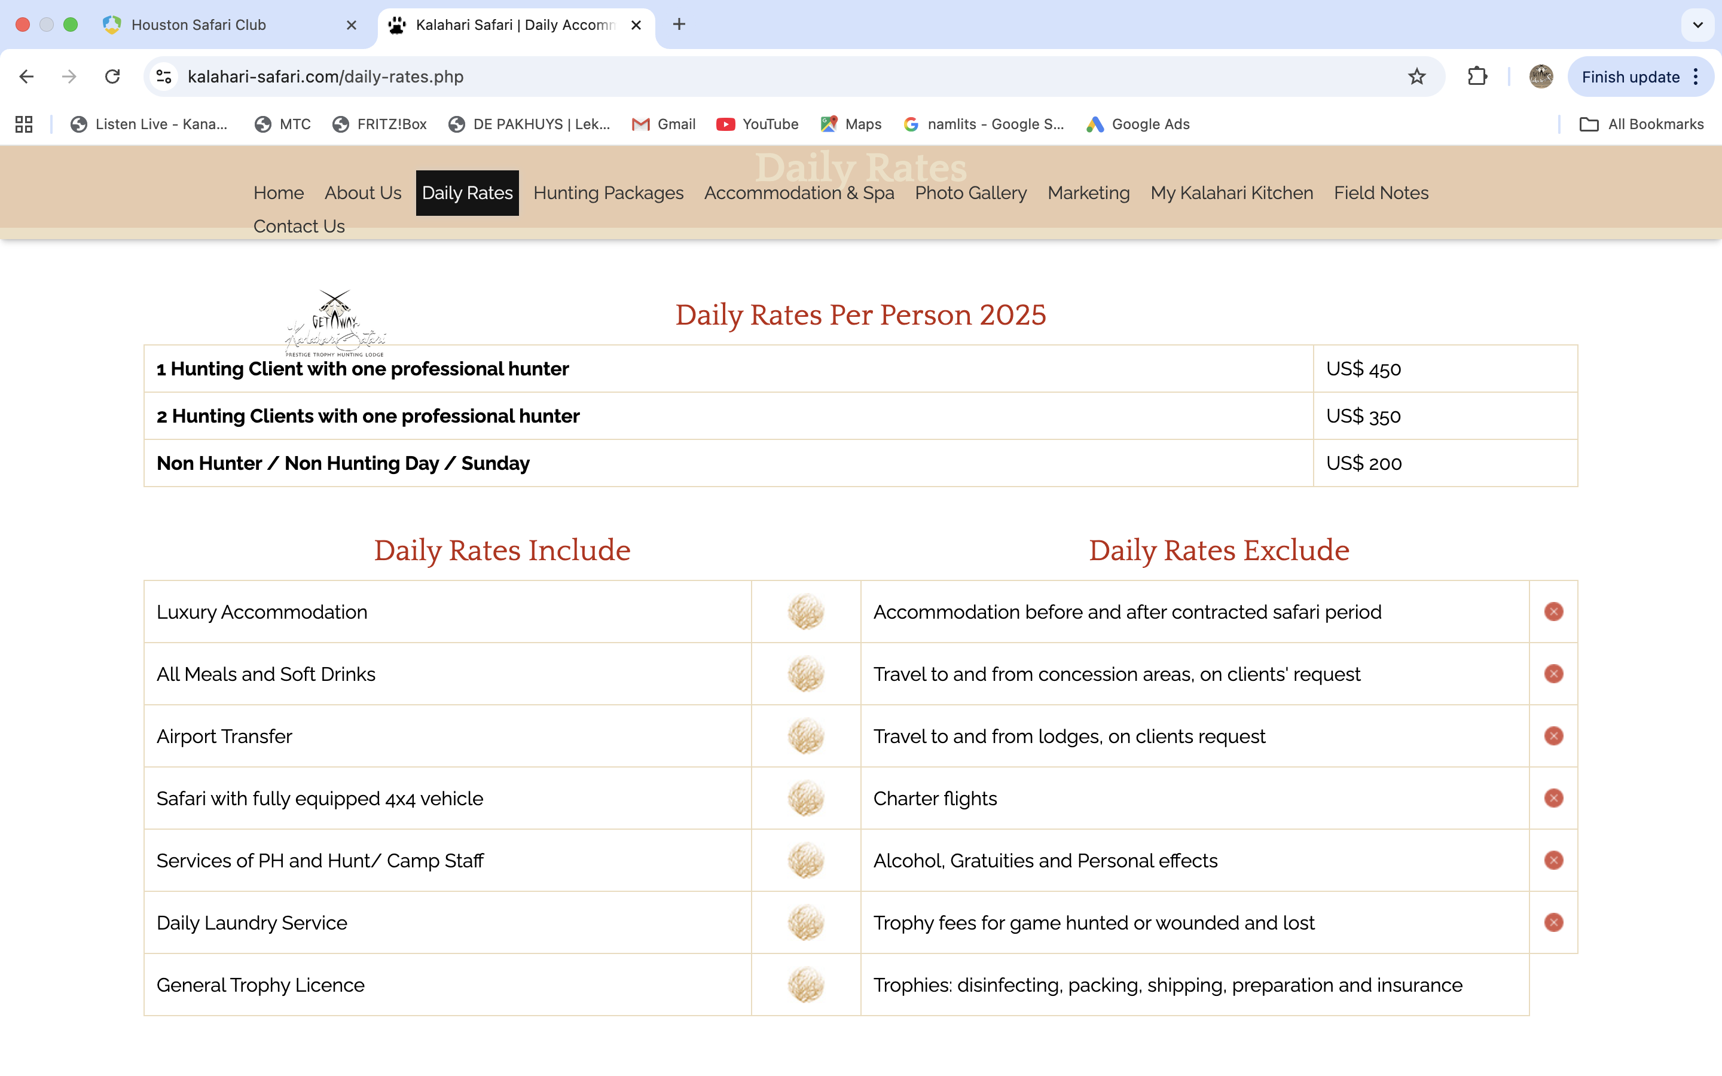
Task: Open Accommodation & Spa page
Action: (799, 193)
